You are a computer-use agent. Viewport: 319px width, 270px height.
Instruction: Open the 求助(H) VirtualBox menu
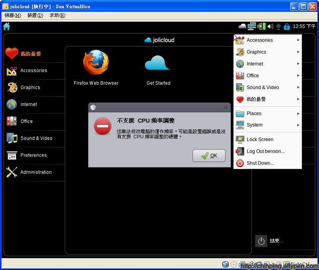tap(57, 15)
